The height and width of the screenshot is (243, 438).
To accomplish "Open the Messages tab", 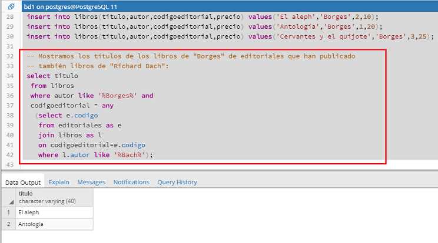I will (91, 182).
